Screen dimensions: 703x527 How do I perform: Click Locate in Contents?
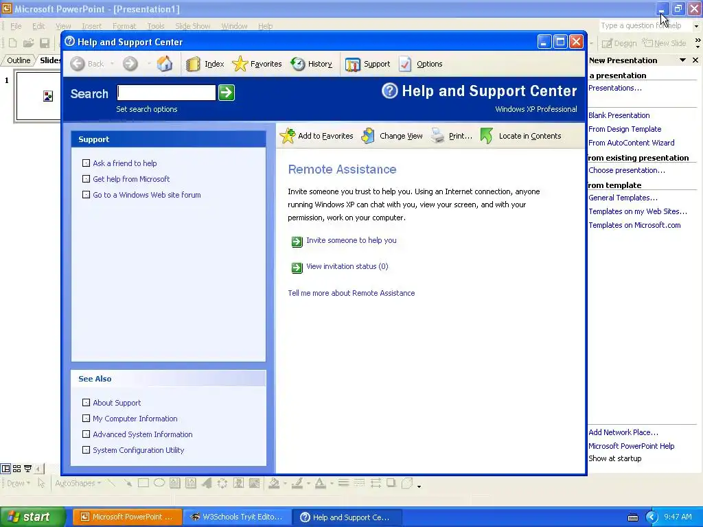pos(520,136)
